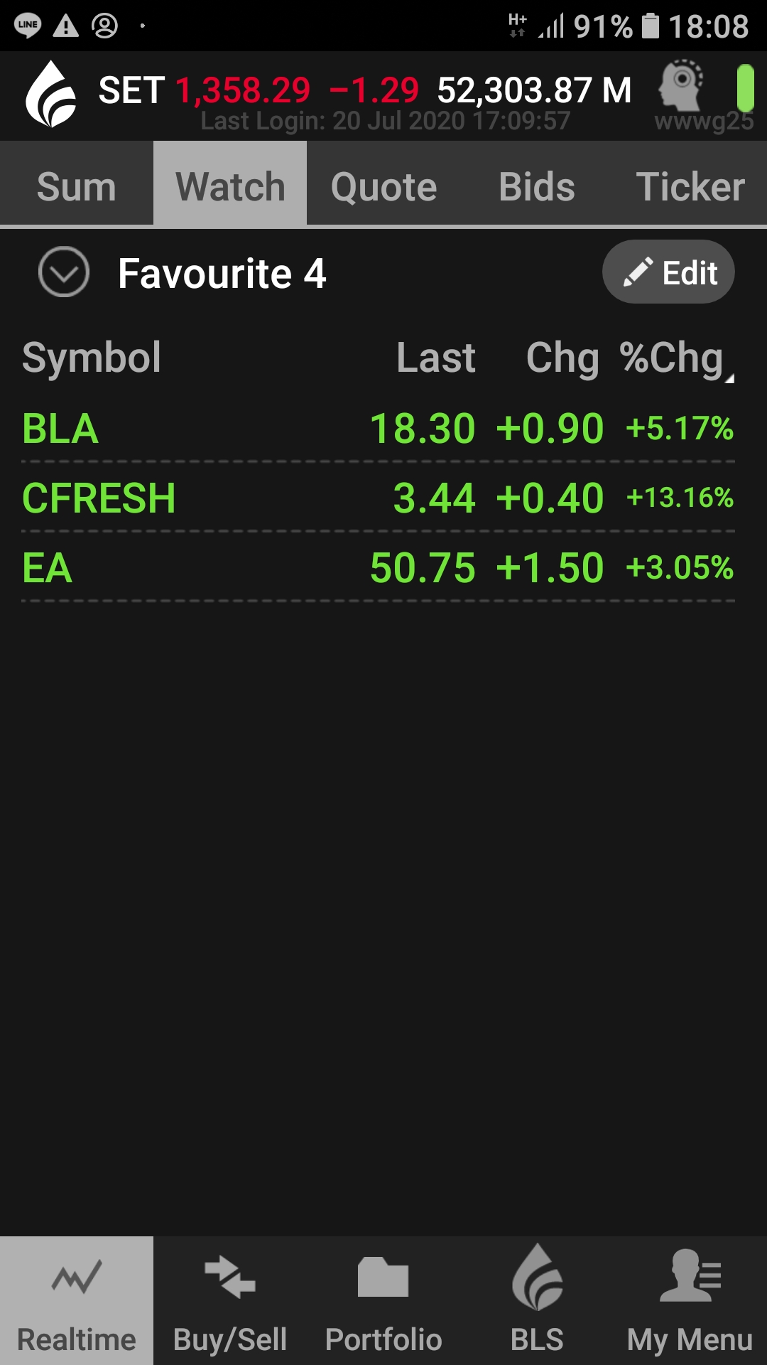Switch to the Ticker tab
The height and width of the screenshot is (1365, 767).
pos(690,186)
